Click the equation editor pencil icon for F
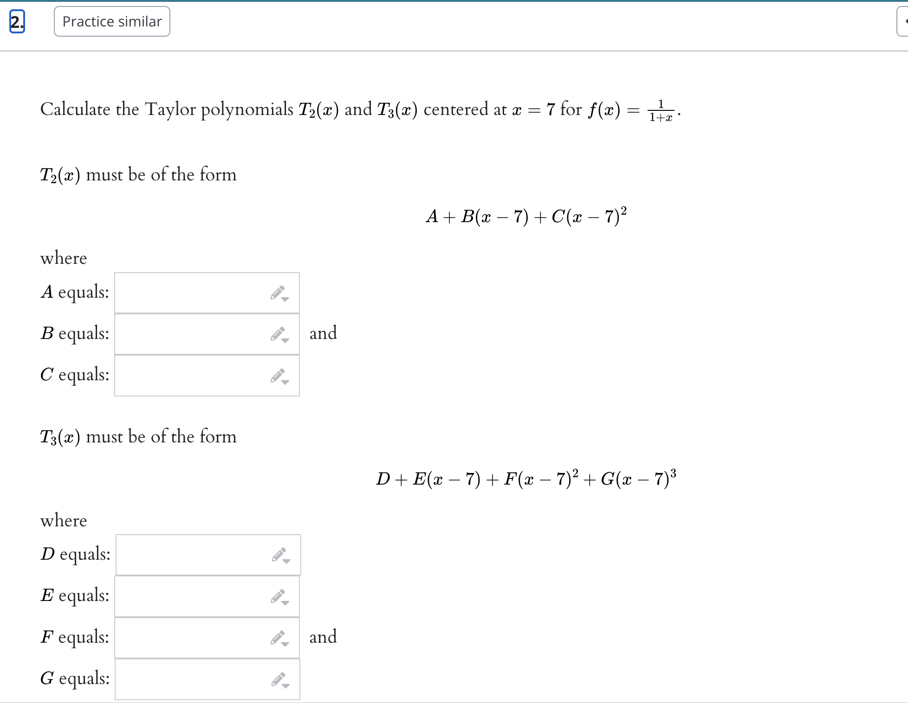The image size is (908, 703). (x=277, y=636)
